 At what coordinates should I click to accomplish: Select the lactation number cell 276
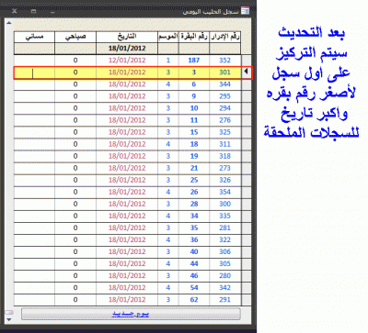point(224,120)
